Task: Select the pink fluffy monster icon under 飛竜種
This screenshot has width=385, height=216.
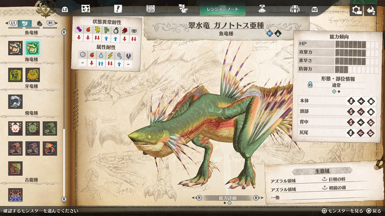Action: click(15, 128)
